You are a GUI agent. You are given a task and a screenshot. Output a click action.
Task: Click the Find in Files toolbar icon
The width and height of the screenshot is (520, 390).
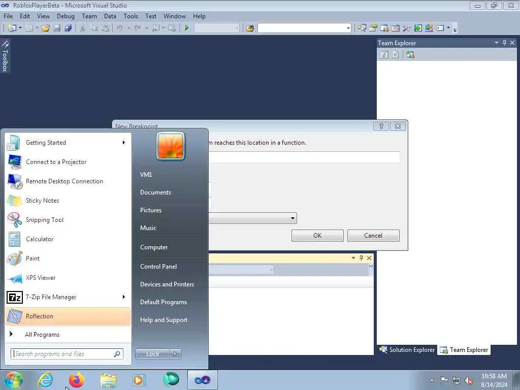pos(250,28)
